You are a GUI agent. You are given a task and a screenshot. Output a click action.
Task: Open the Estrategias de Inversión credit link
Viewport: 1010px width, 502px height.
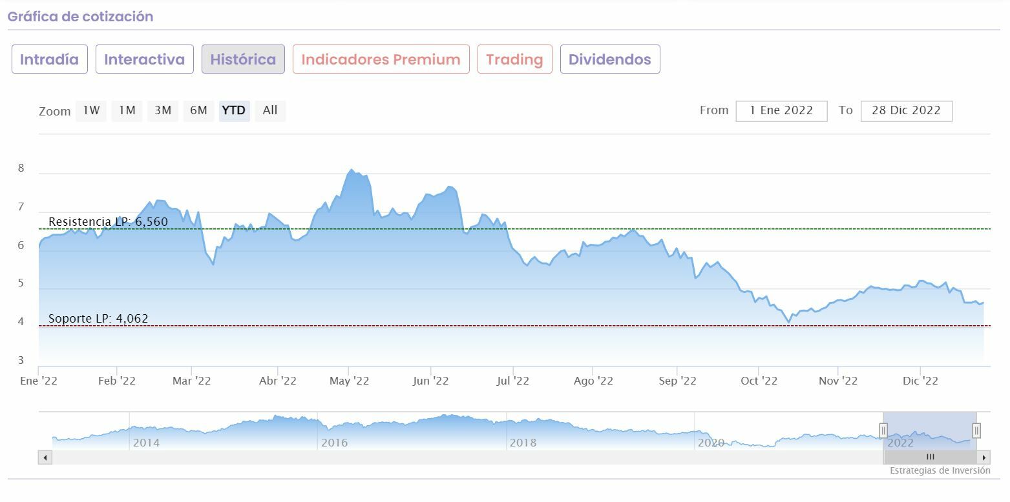point(940,470)
